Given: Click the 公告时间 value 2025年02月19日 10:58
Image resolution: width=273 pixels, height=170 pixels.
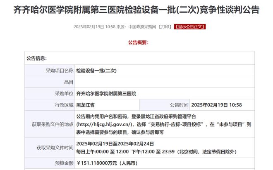Looking at the screenshot, I should tap(216, 105).
